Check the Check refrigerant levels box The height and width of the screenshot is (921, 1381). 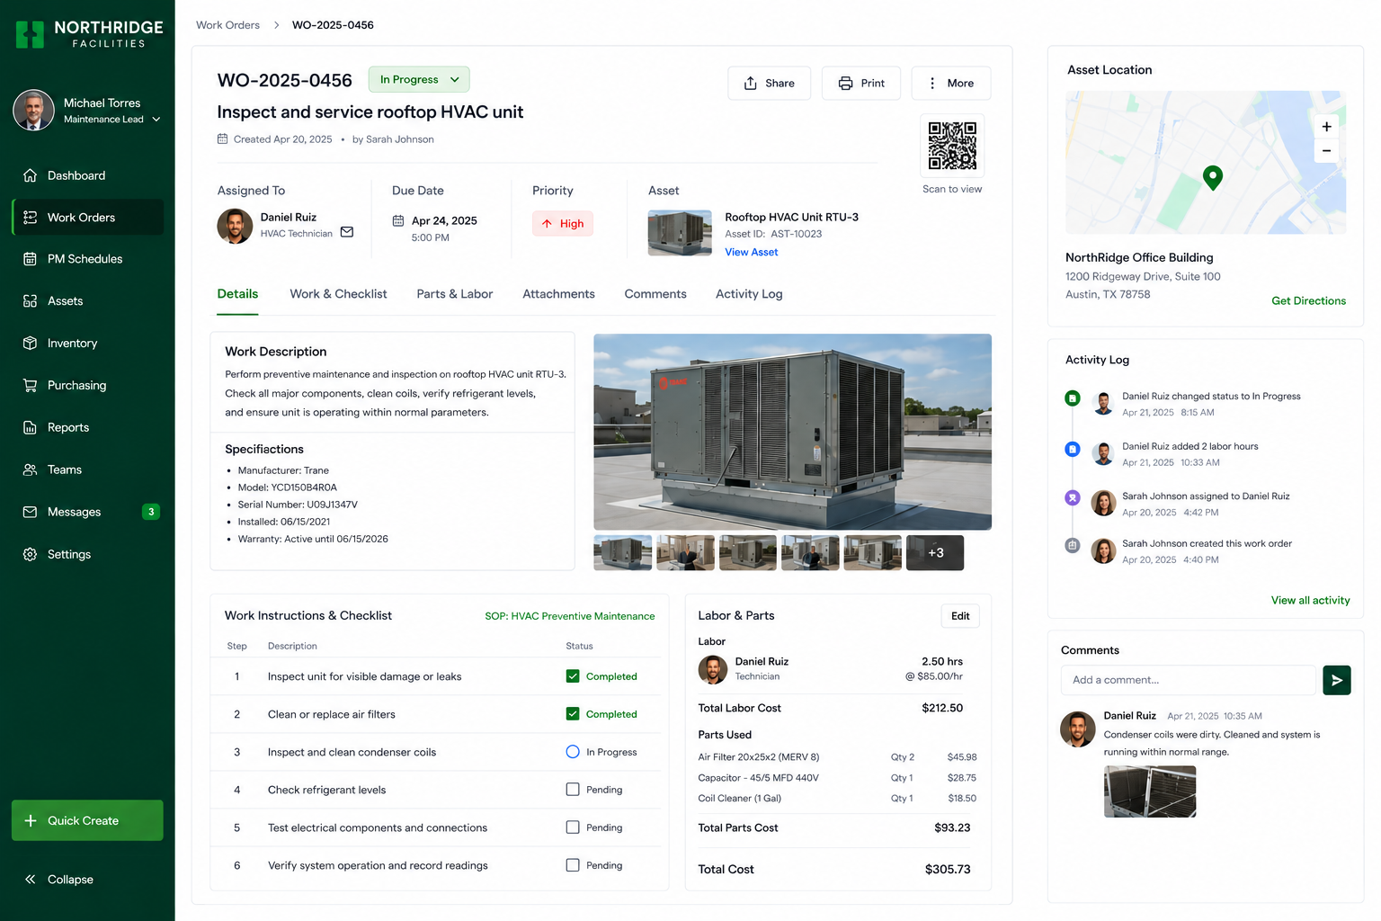573,790
